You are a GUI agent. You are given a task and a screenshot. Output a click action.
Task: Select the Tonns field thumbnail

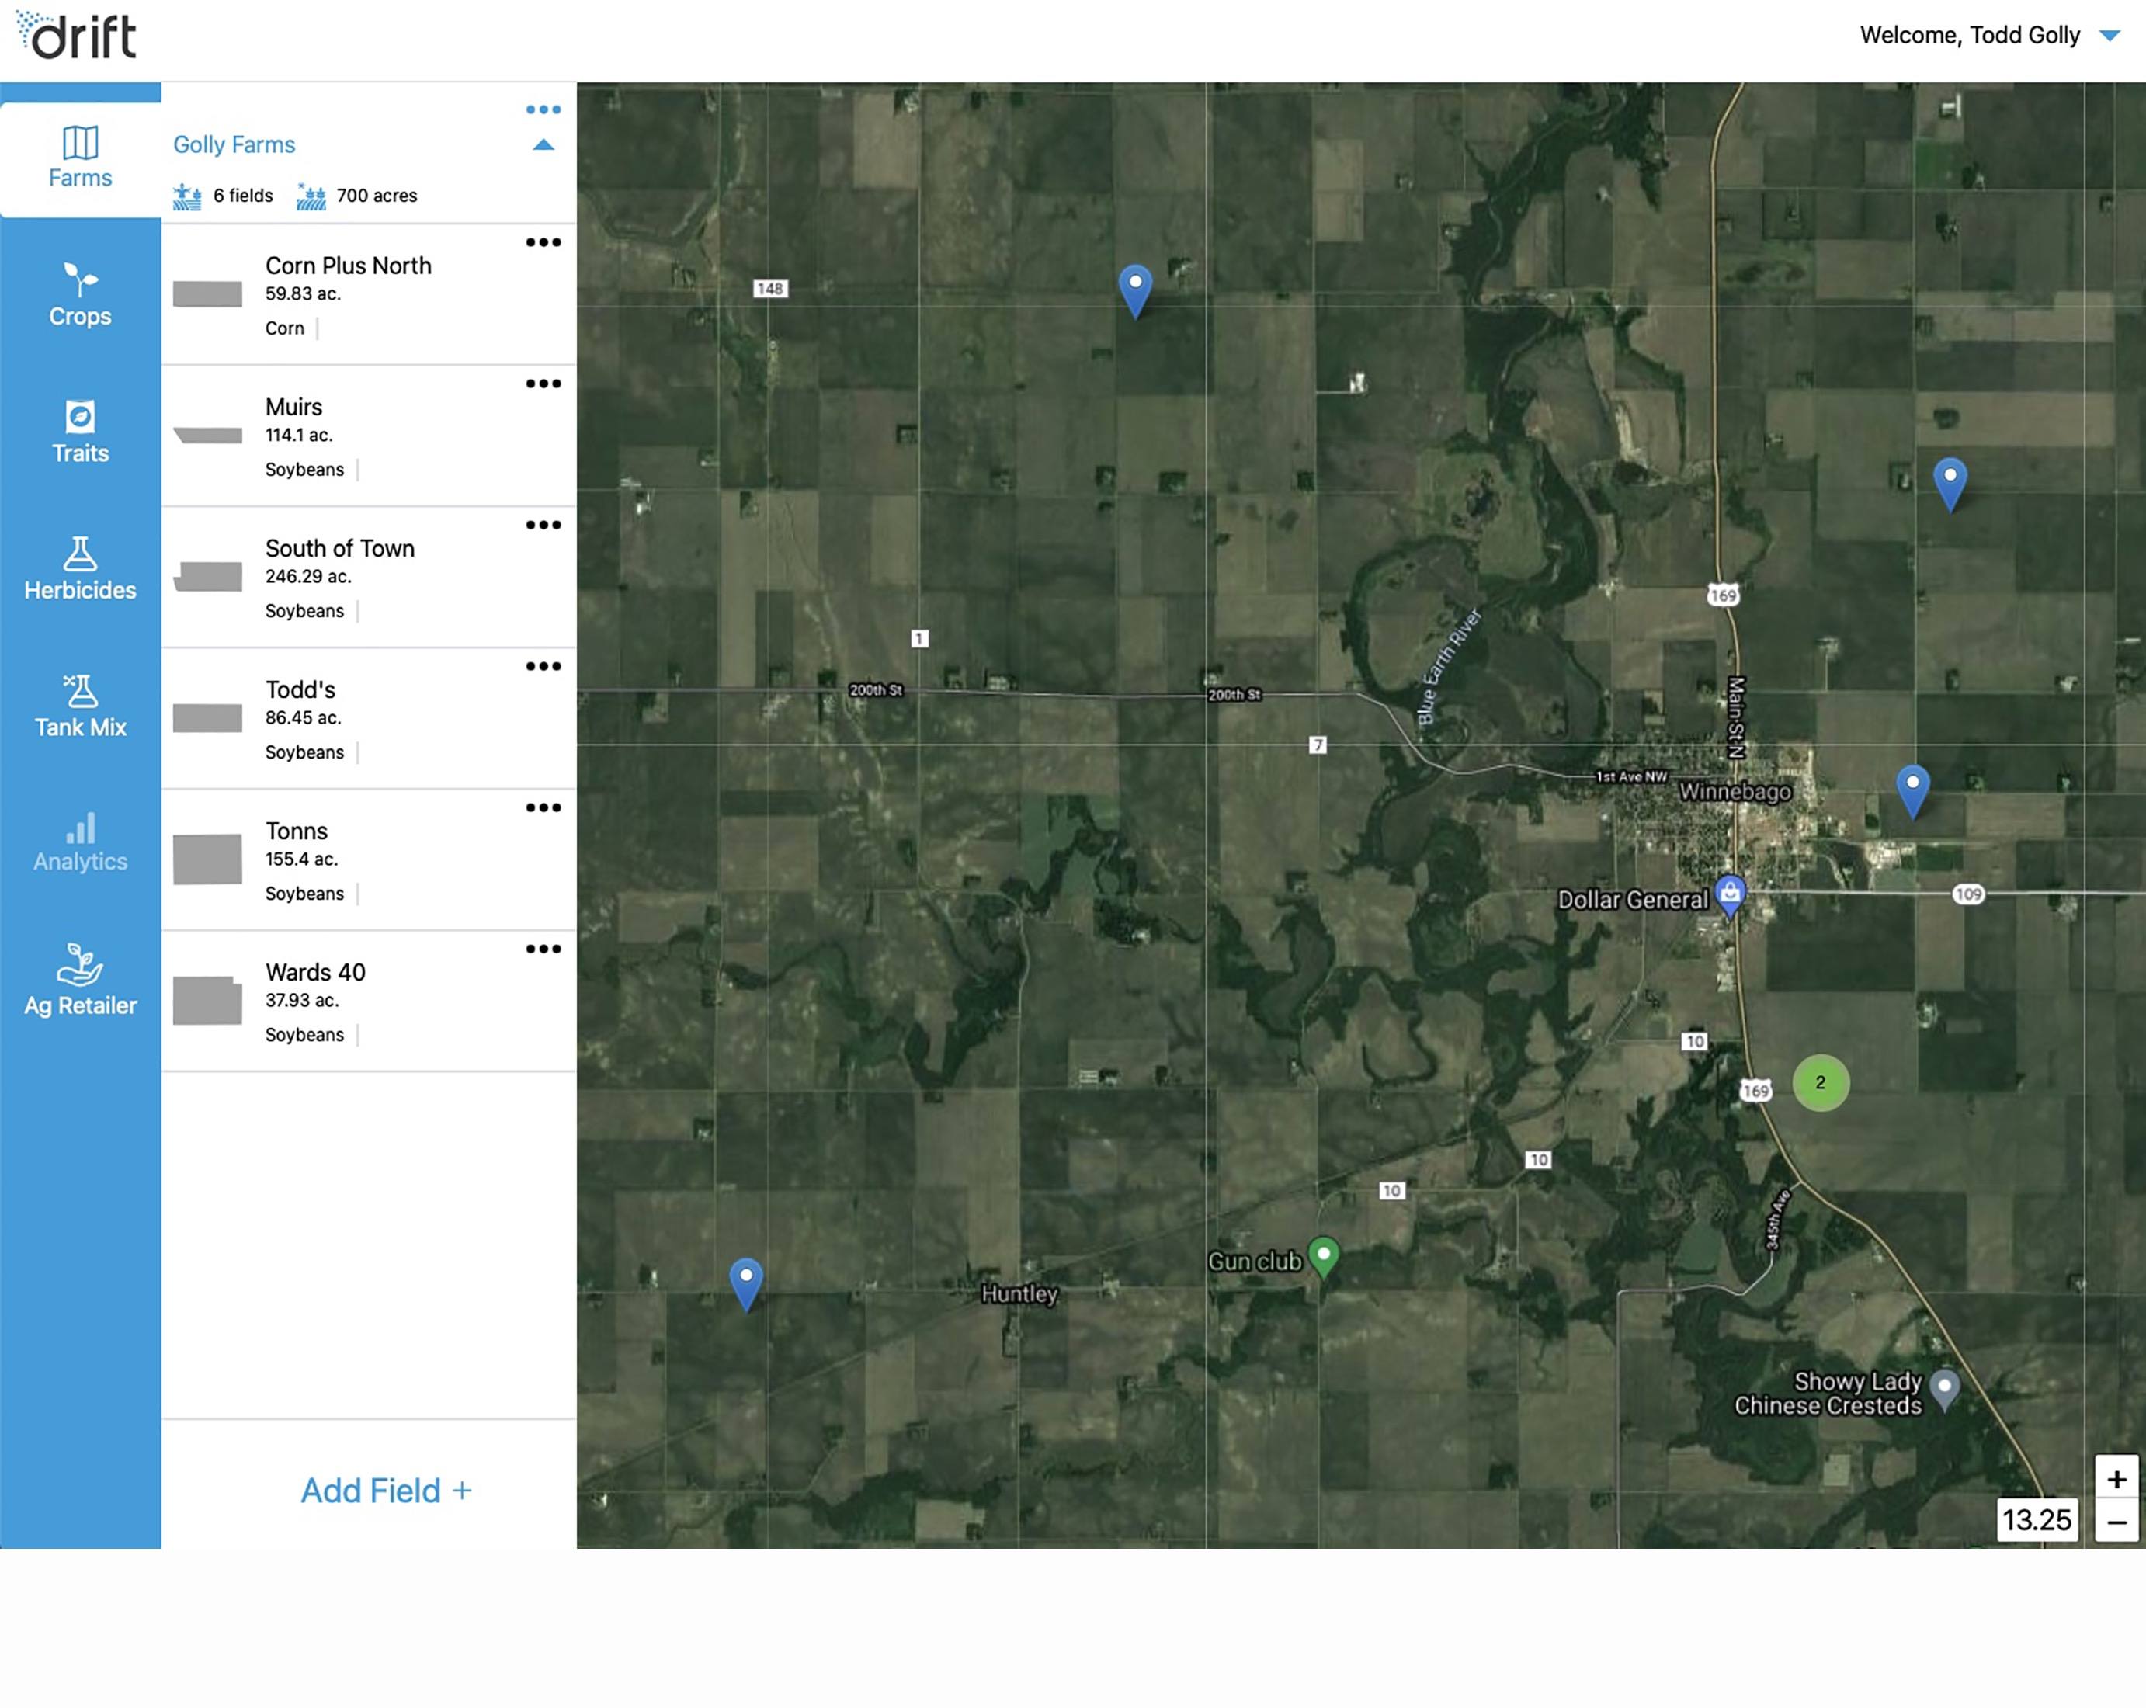pyautogui.click(x=207, y=859)
